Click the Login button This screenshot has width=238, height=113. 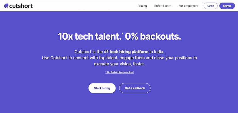coord(210,6)
